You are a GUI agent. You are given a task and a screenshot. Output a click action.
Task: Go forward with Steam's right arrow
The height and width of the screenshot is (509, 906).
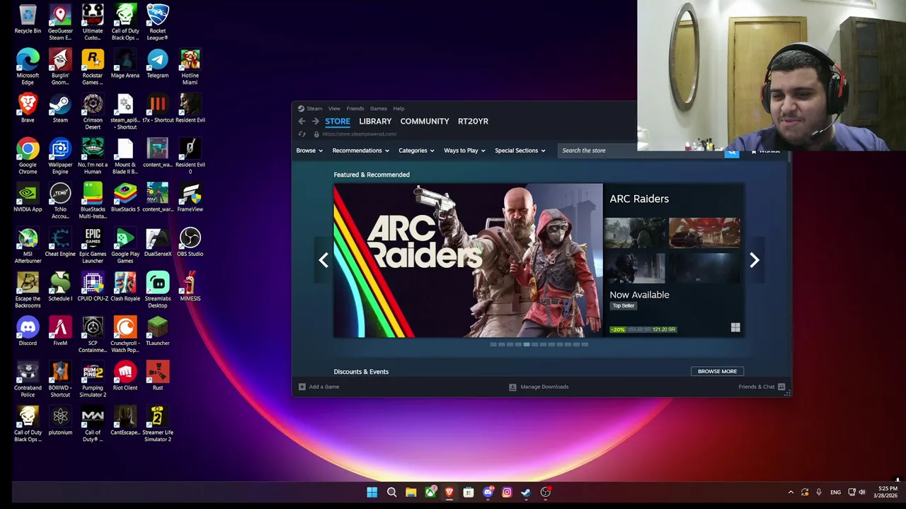click(315, 122)
